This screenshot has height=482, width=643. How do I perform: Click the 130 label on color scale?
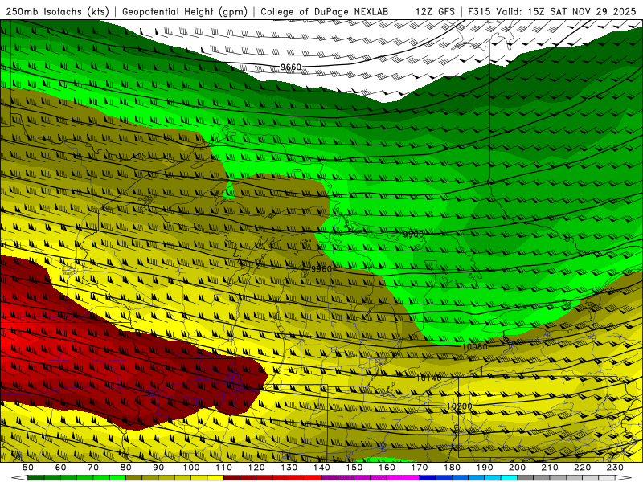(289, 468)
